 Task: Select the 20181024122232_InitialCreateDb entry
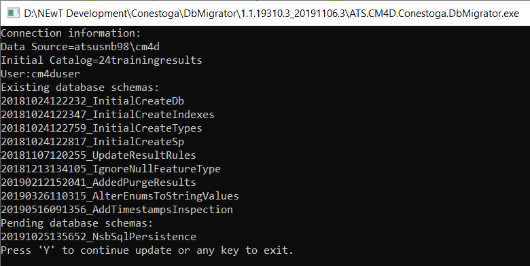92,101
